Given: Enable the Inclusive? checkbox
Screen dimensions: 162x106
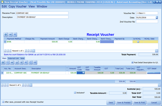Looking at the screenshot, I should pos(75,93).
